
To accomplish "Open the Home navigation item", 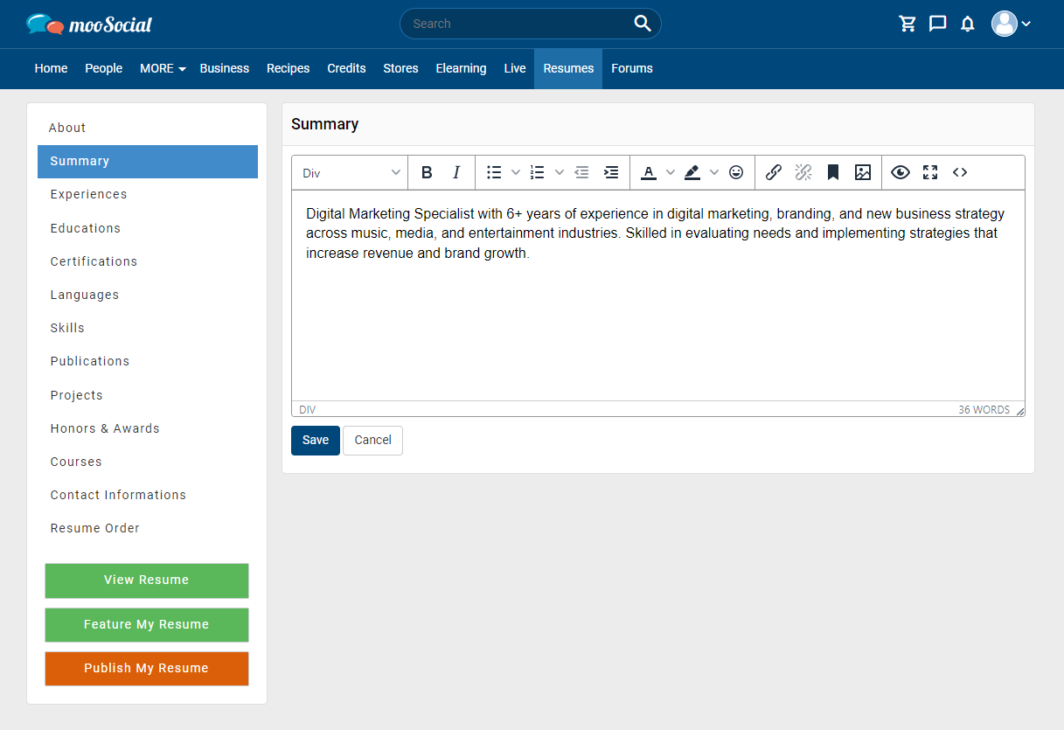I will 51,68.
